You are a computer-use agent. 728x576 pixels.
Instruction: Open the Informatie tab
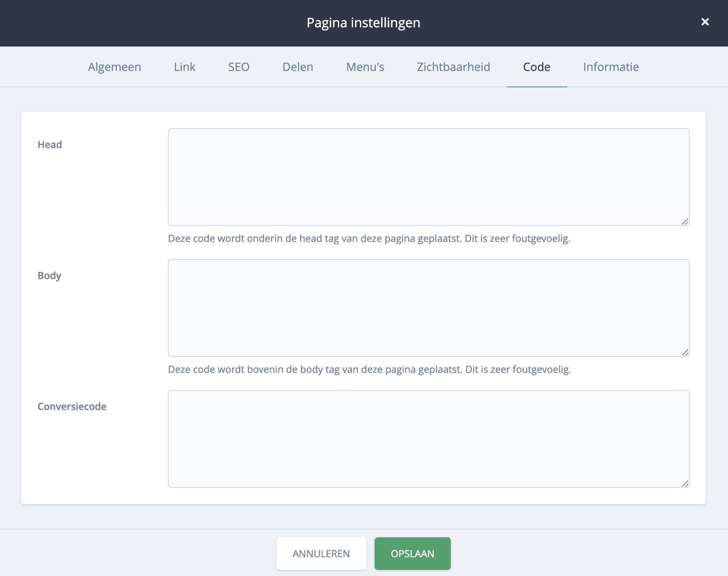pyautogui.click(x=611, y=67)
